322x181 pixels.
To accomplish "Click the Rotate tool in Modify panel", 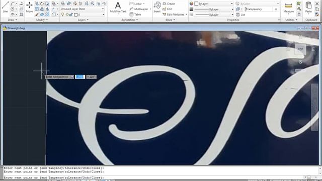I will coord(42,4).
